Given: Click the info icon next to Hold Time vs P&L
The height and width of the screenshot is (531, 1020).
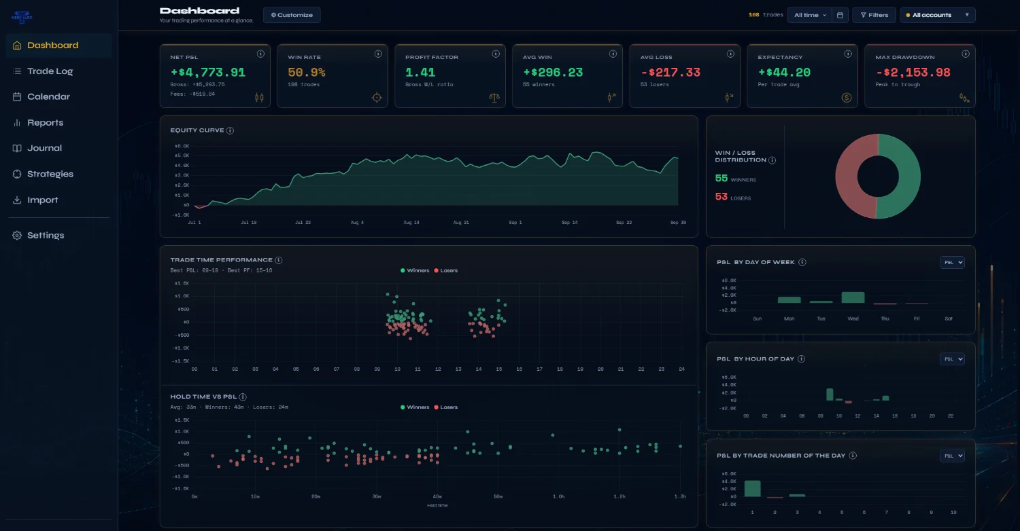Looking at the screenshot, I should [243, 397].
